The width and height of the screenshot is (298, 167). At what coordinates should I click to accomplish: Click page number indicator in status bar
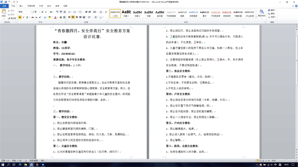coord(5,161)
